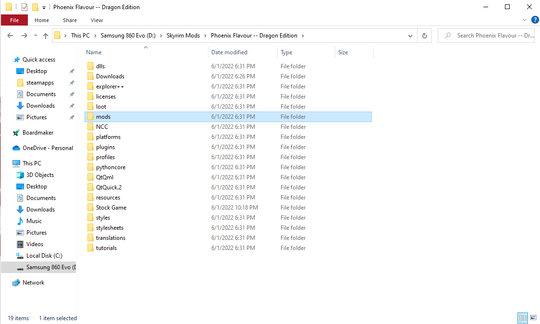
Task: Expand the chevron after This PC breadcrumb
Action: [x=95, y=36]
